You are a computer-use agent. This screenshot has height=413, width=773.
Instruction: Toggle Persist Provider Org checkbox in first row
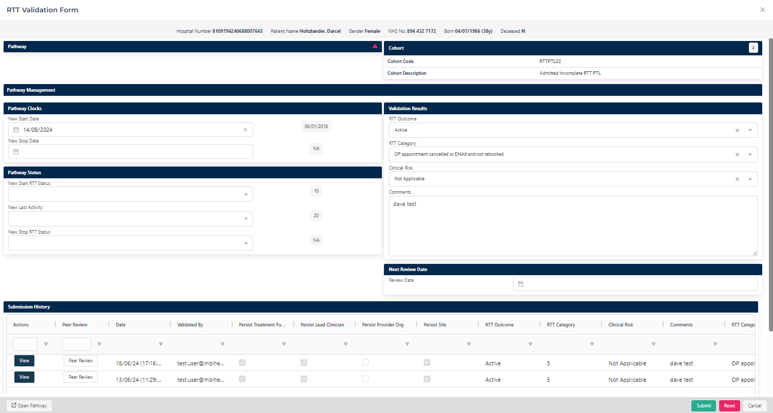click(365, 363)
